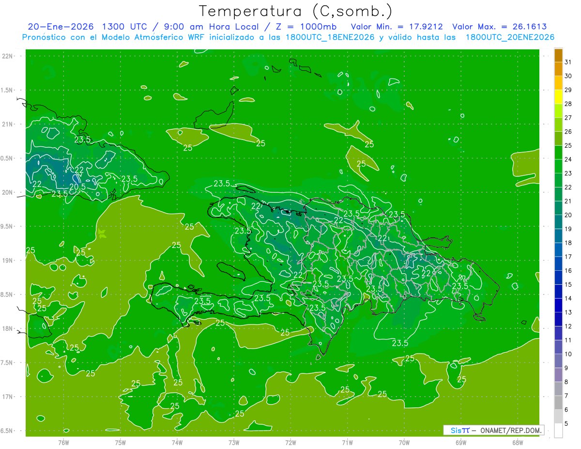Click the "Valor Max. = 26.1613" readout
The image size is (581, 449).
point(499,27)
